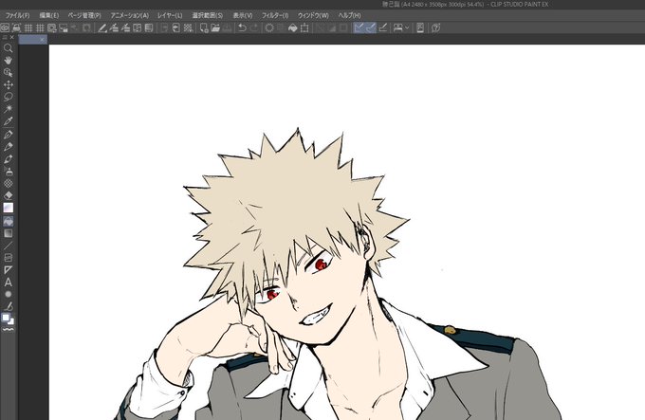Click the Redo arrow in command bar
This screenshot has width=645, height=420.
tap(254, 27)
